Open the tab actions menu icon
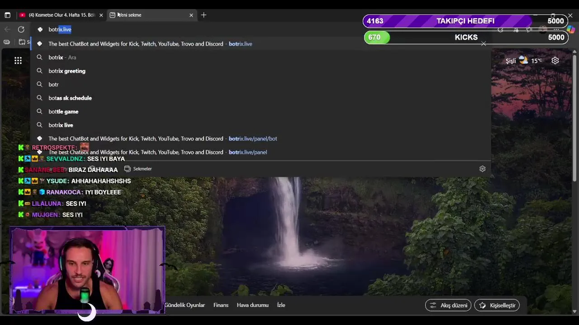 [7, 15]
